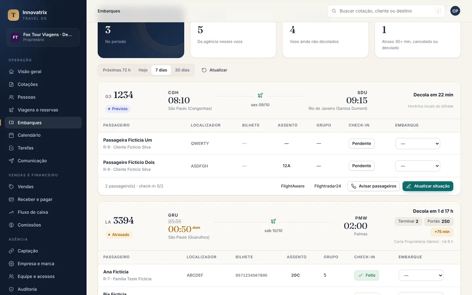
Task: Click the Auditoria shield icon
Action: [x=11, y=289]
